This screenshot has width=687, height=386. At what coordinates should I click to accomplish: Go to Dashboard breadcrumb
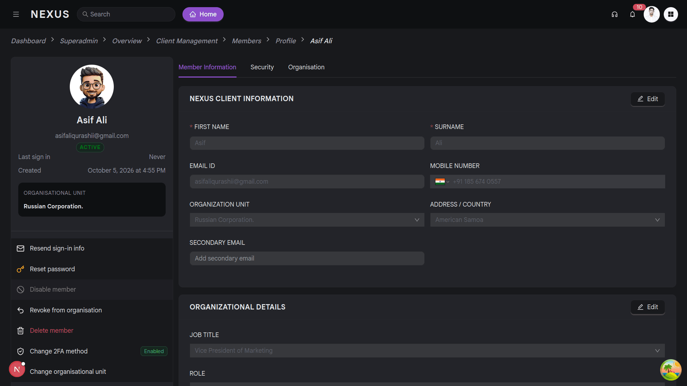pos(28,41)
